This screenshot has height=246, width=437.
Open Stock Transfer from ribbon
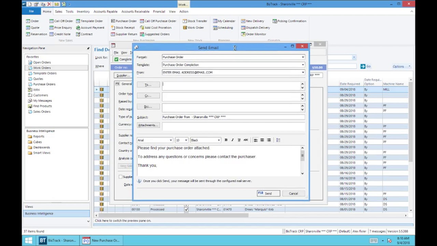coord(195,21)
